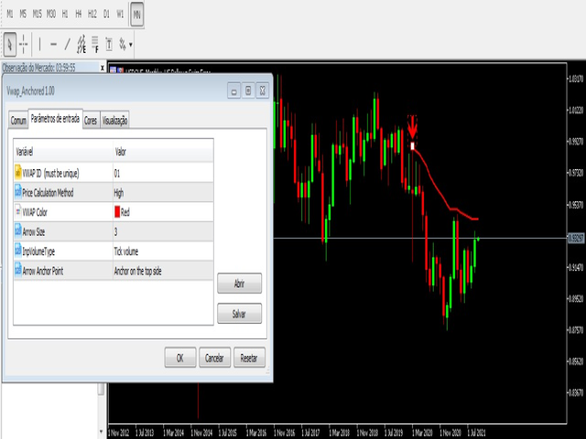Edit the VWAP ID value 01
The height and width of the screenshot is (439, 586).
163,173
